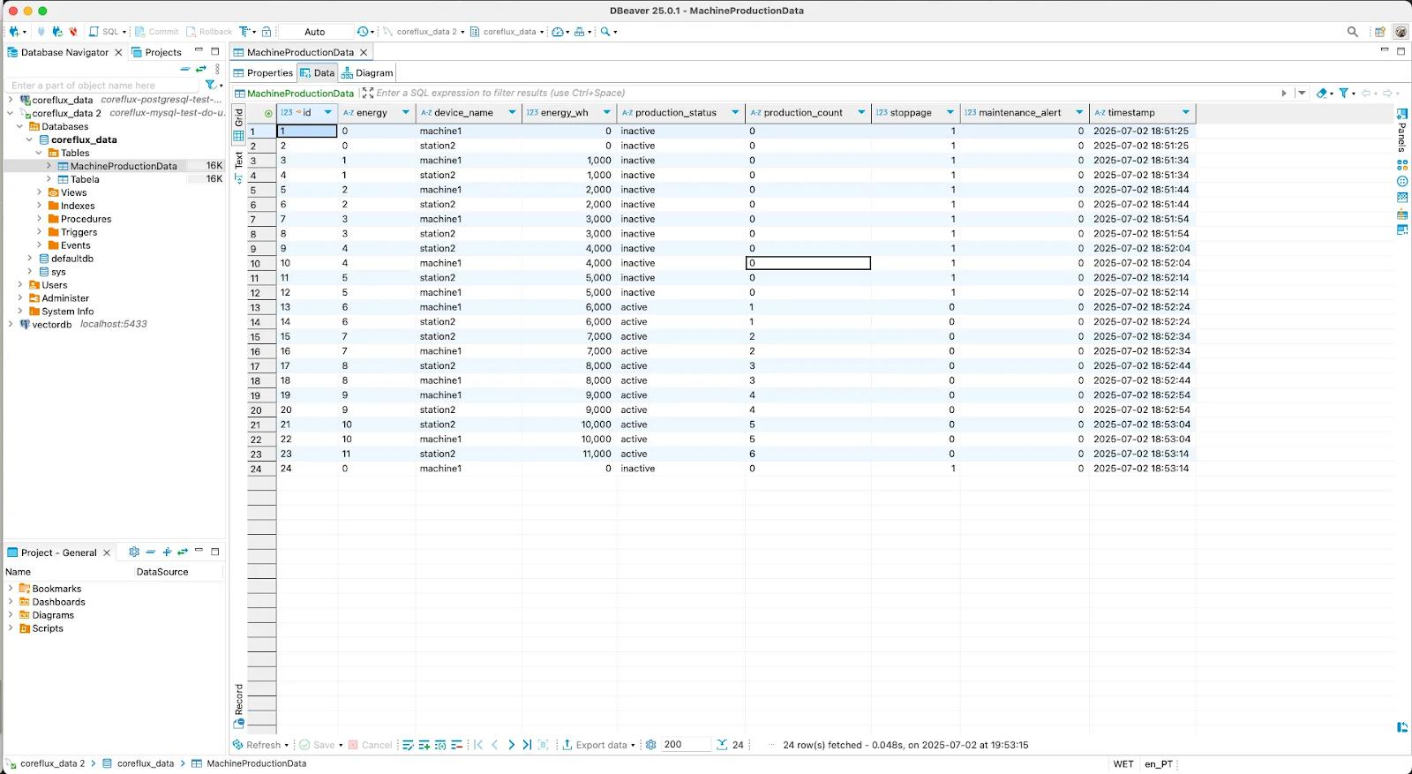This screenshot has height=774, width=1412.
Task: Expand the Bookmarks folder in Project panel
Action: pos(11,589)
